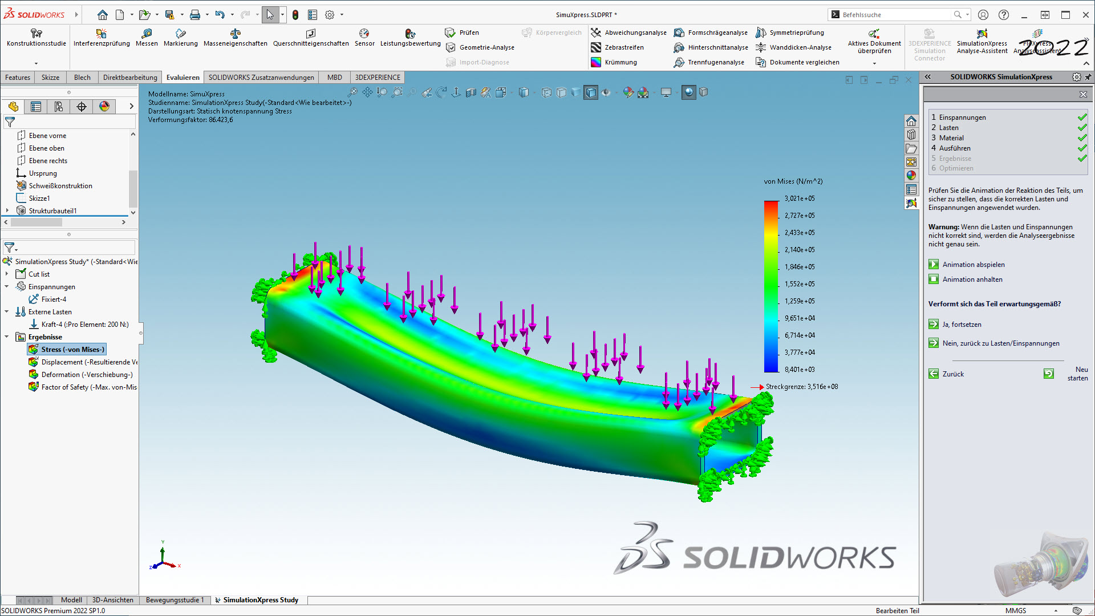Open the Konstruktionsstudie tool
The width and height of the screenshot is (1095, 616).
point(36,38)
